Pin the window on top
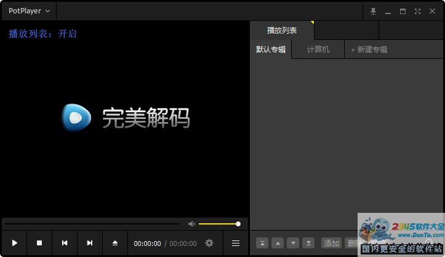 click(x=373, y=11)
